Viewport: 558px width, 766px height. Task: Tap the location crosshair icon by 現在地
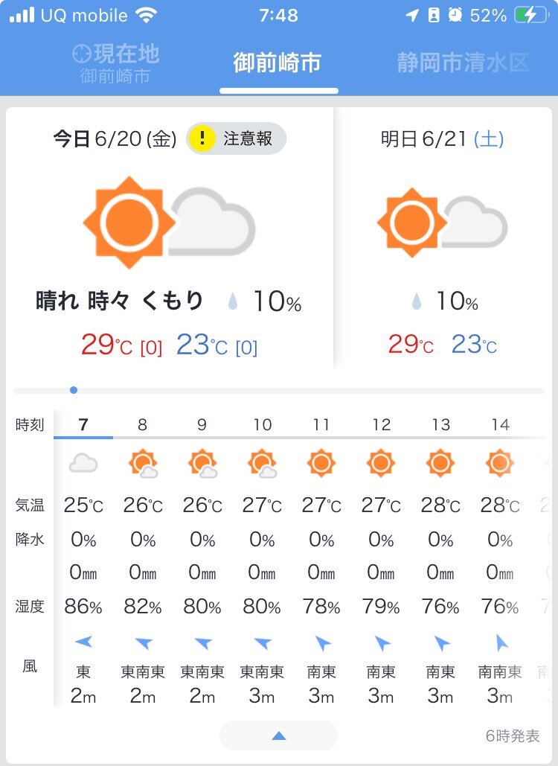pyautogui.click(x=82, y=54)
